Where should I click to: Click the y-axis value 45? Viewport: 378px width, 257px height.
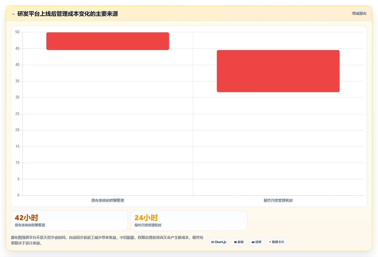coord(17,49)
